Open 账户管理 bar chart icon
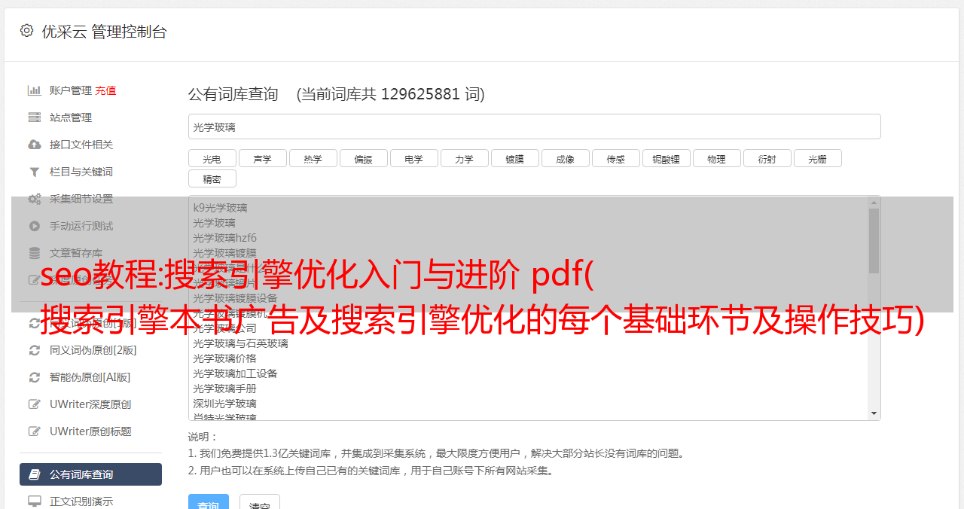Screen dimensions: 964x509 click(x=34, y=90)
